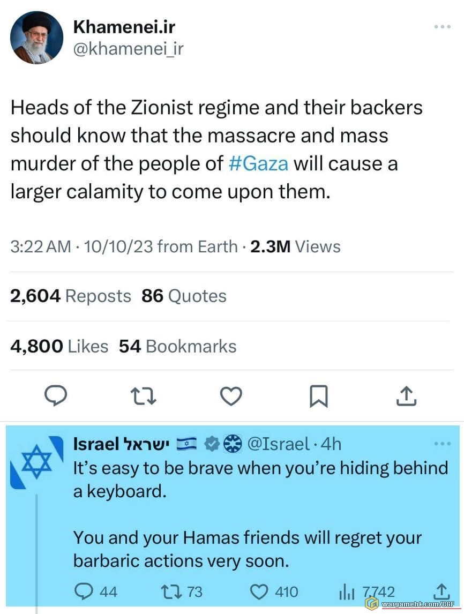Open the @khamenei_ir handle
The height and width of the screenshot is (614, 464).
[x=128, y=49]
